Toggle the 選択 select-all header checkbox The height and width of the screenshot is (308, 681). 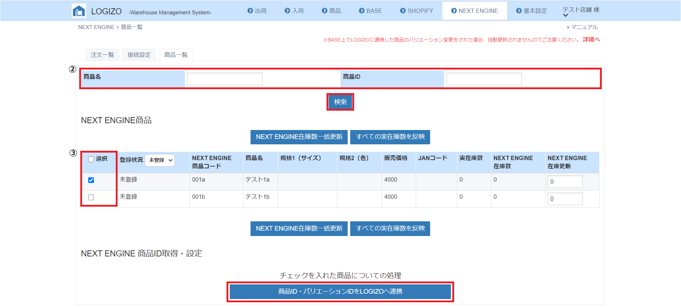[91, 159]
